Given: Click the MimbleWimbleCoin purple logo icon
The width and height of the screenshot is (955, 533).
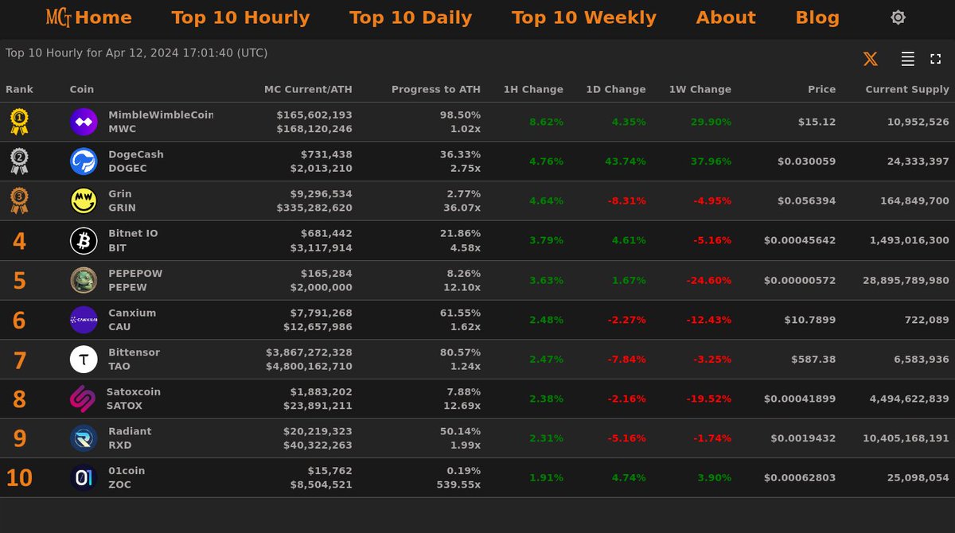Looking at the screenshot, I should pyautogui.click(x=84, y=122).
